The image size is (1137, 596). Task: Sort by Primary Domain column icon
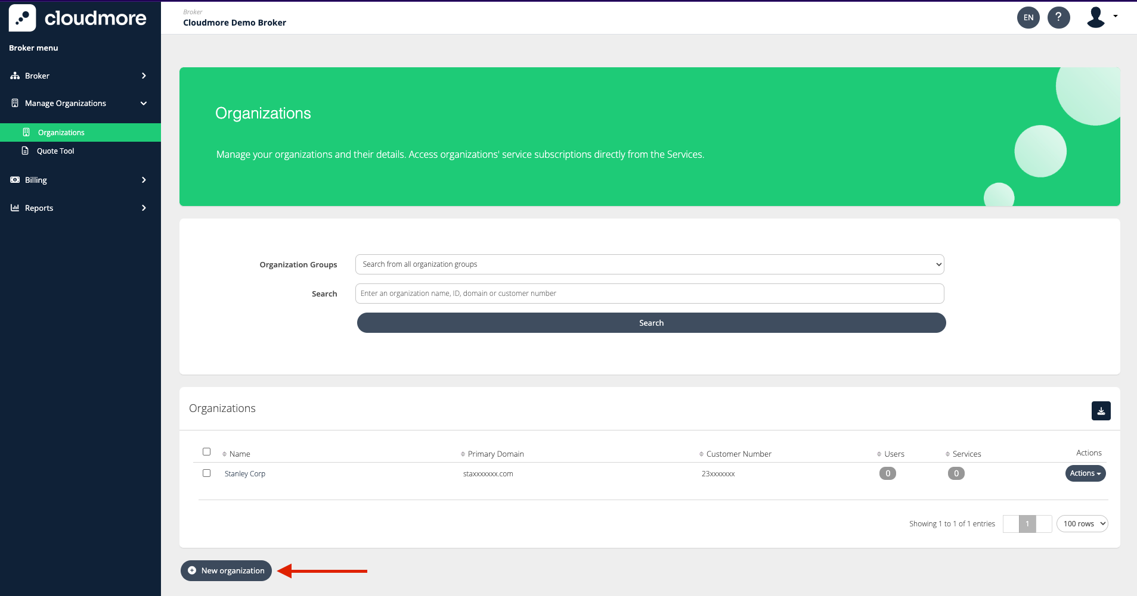coord(463,454)
